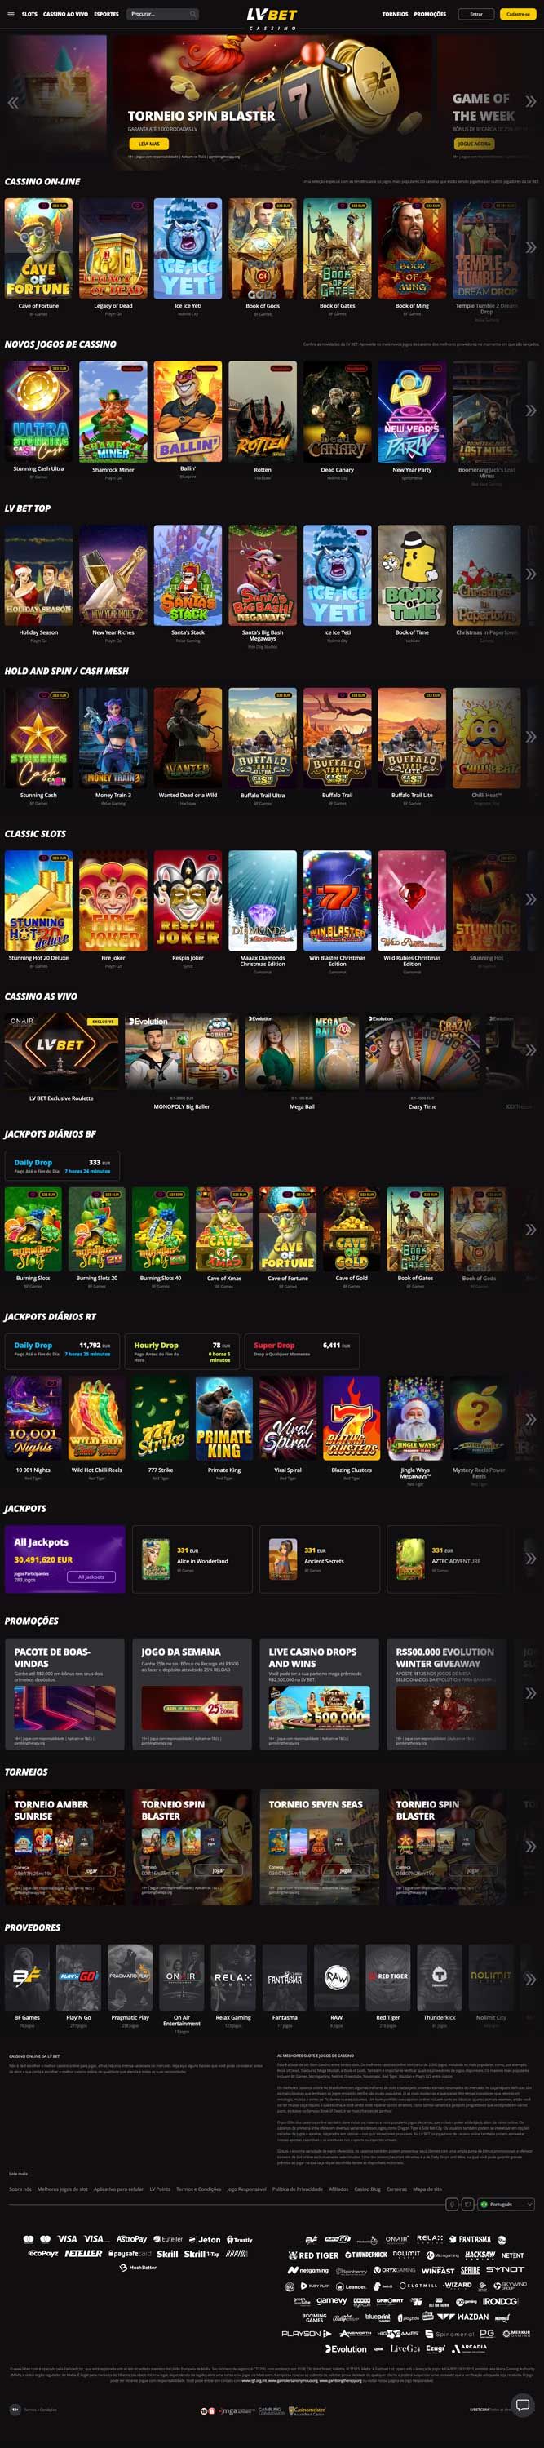Go to previous banner with left chevron
Viewport: 544px width, 2448px height.
pos(12,102)
